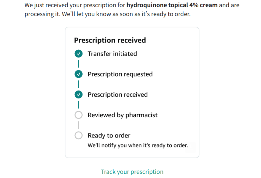Click the "We'll notify you when it's ready" note
The width and height of the screenshot is (261, 178).
138,145
